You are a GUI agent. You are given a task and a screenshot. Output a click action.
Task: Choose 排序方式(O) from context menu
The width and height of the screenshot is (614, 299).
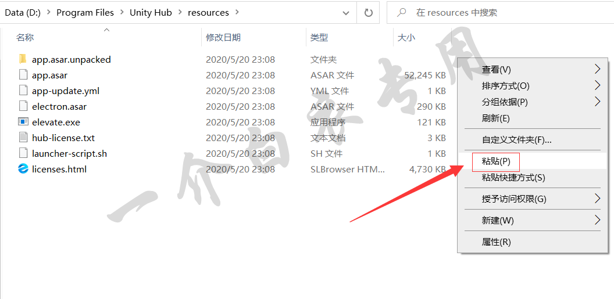coord(533,85)
